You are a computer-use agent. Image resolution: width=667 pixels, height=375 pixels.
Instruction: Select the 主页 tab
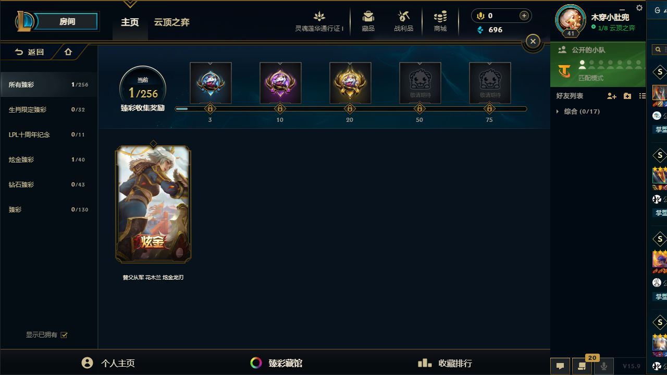coord(130,22)
